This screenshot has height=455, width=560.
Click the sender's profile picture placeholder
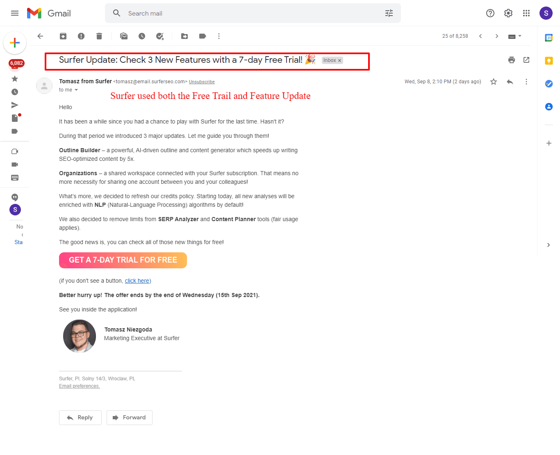[44, 86]
